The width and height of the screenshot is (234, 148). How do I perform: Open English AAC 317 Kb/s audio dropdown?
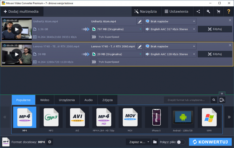(170, 29)
